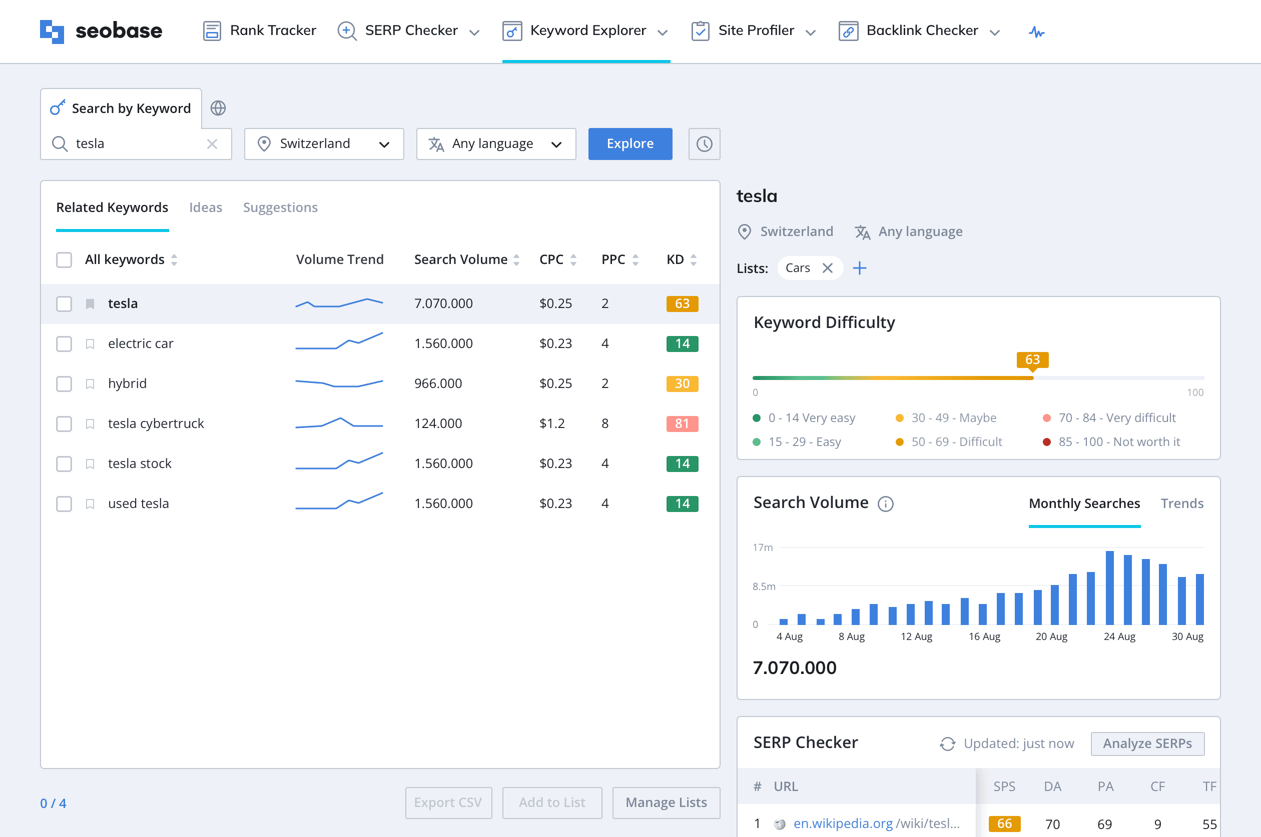The width and height of the screenshot is (1261, 837).
Task: Show the Trends tab in Search Volume
Action: [x=1181, y=503]
